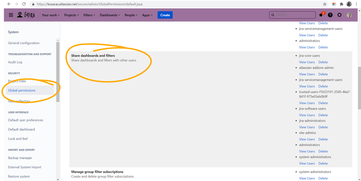This screenshot has width=361, height=181.
Task: Reload the page with browser refresh icon
Action: click(x=24, y=4)
